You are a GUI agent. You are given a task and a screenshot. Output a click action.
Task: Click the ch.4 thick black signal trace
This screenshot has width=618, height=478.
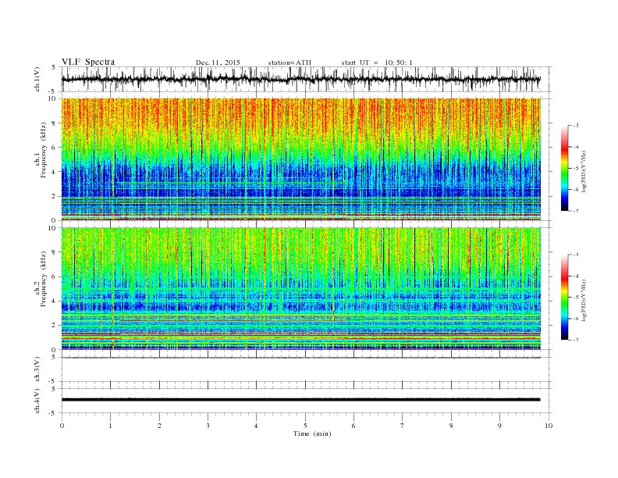pos(300,400)
